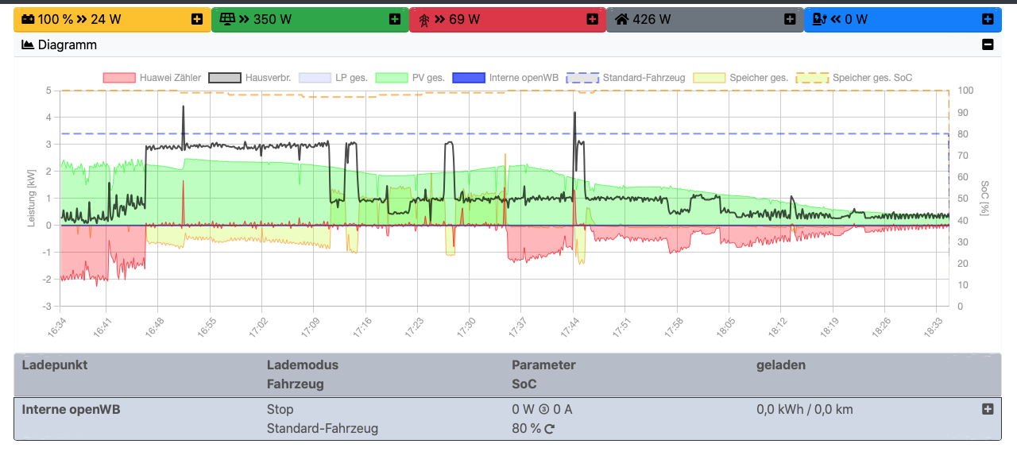Click the solar panel icon in green card

pos(226,19)
